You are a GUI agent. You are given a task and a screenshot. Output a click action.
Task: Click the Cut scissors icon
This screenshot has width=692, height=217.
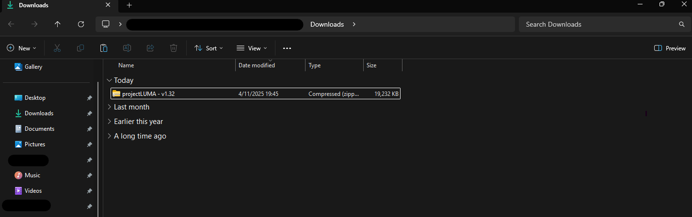(x=57, y=48)
